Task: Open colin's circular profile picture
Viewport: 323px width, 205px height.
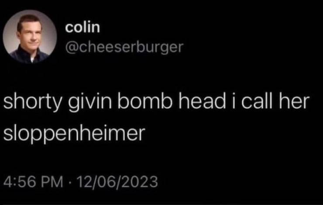Action: click(30, 37)
